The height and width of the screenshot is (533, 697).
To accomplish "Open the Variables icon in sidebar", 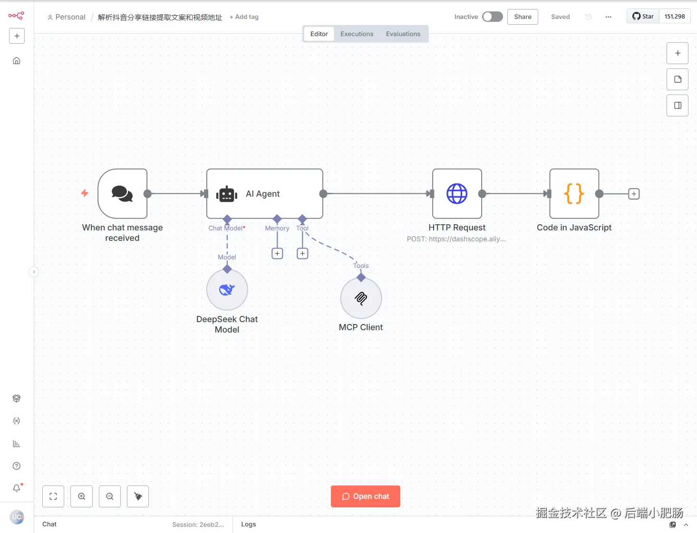I will (17, 421).
